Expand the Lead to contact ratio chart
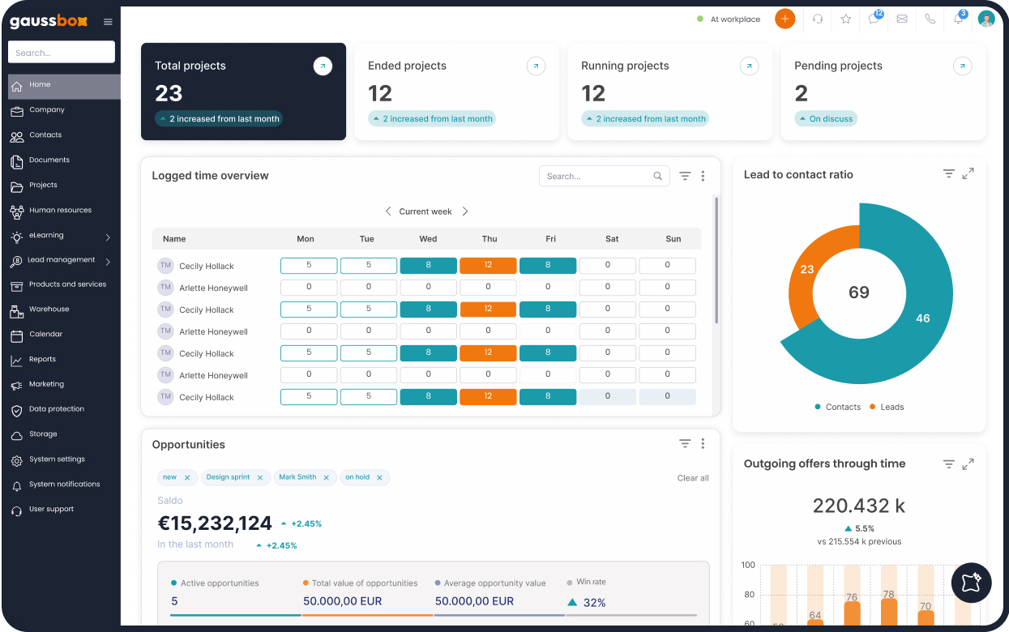The image size is (1009, 632). [968, 174]
